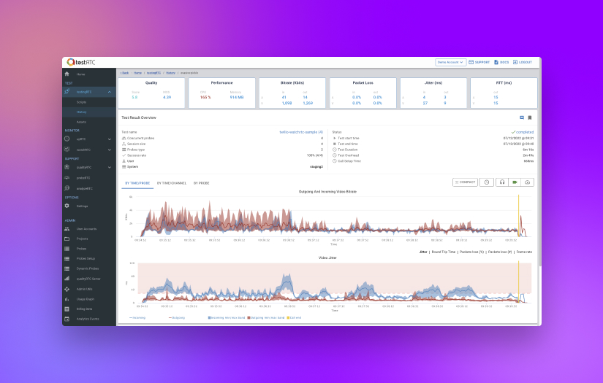Click the clock time-mode button above chart
The image size is (603, 383).
[x=487, y=182]
